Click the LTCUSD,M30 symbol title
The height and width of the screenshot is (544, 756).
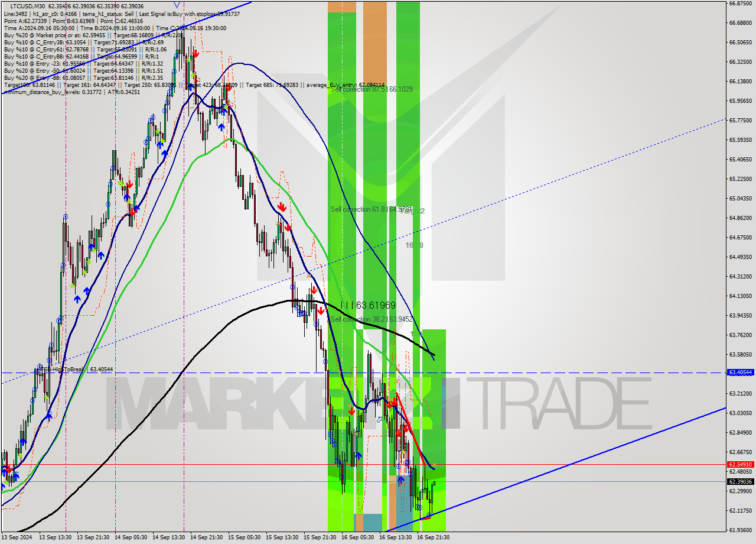28,6
